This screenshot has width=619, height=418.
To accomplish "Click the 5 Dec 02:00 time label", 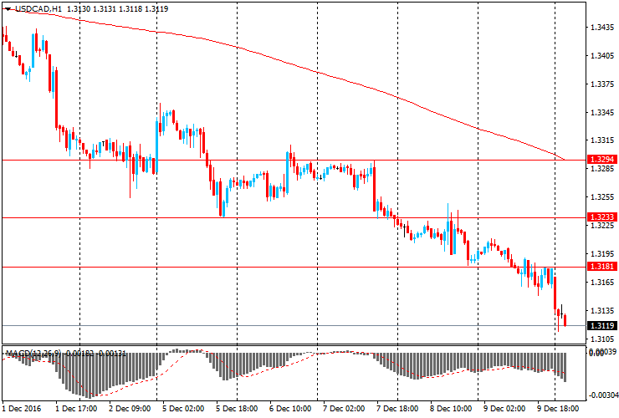I will click(x=183, y=408).
